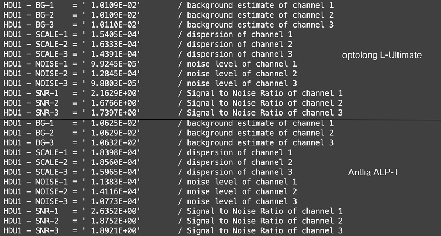The width and height of the screenshot is (441, 236).
Task: Click the optolong L-Ultimate label
Action: coord(381,55)
